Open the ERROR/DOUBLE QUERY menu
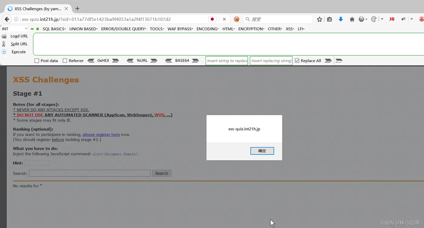This screenshot has width=424, height=228. click(x=124, y=29)
